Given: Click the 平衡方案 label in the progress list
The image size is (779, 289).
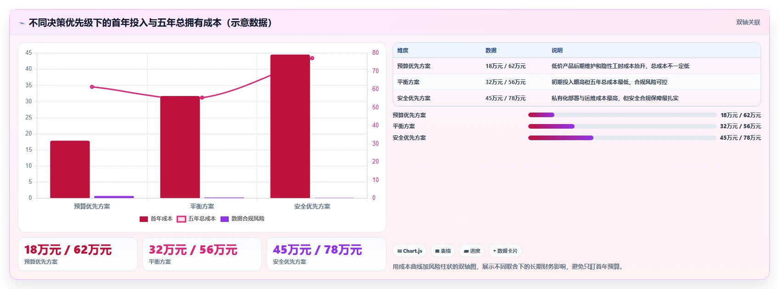Looking at the screenshot, I should pyautogui.click(x=404, y=126).
